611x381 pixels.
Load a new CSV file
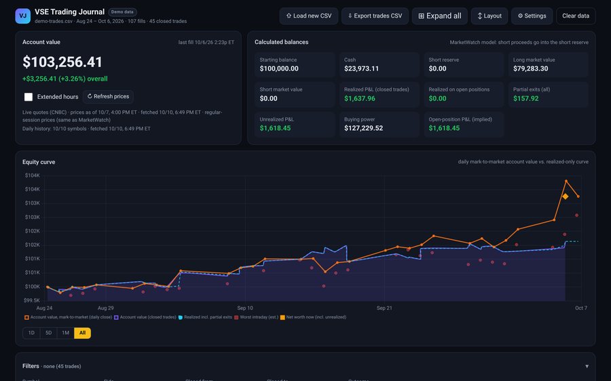(x=309, y=16)
